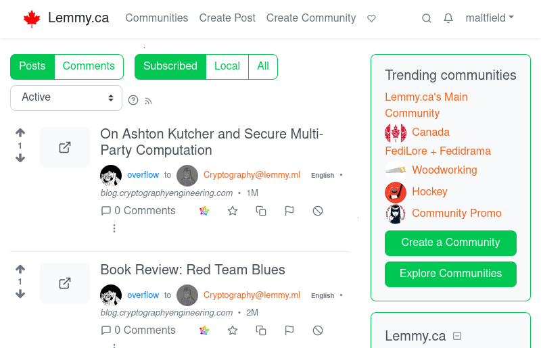The height and width of the screenshot is (348, 541).
Task: Select the Local feed filter
Action: (x=227, y=66)
